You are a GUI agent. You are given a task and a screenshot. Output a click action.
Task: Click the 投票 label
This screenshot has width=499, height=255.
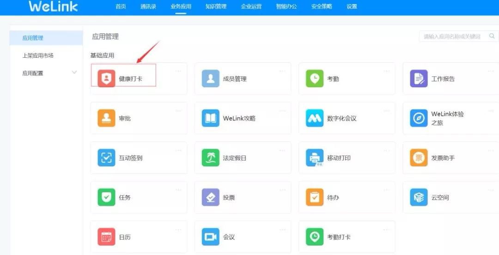[229, 197]
